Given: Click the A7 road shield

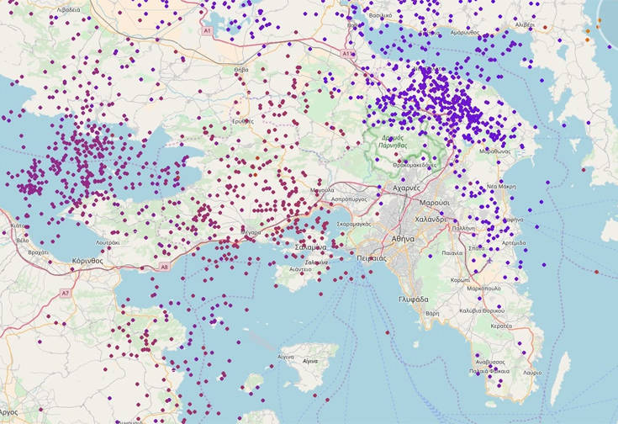Looking at the screenshot, I should 65,293.
